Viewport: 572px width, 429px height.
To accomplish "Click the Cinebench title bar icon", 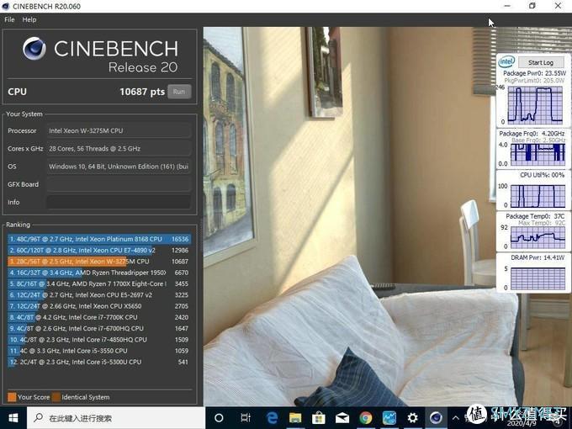I will (6, 6).
